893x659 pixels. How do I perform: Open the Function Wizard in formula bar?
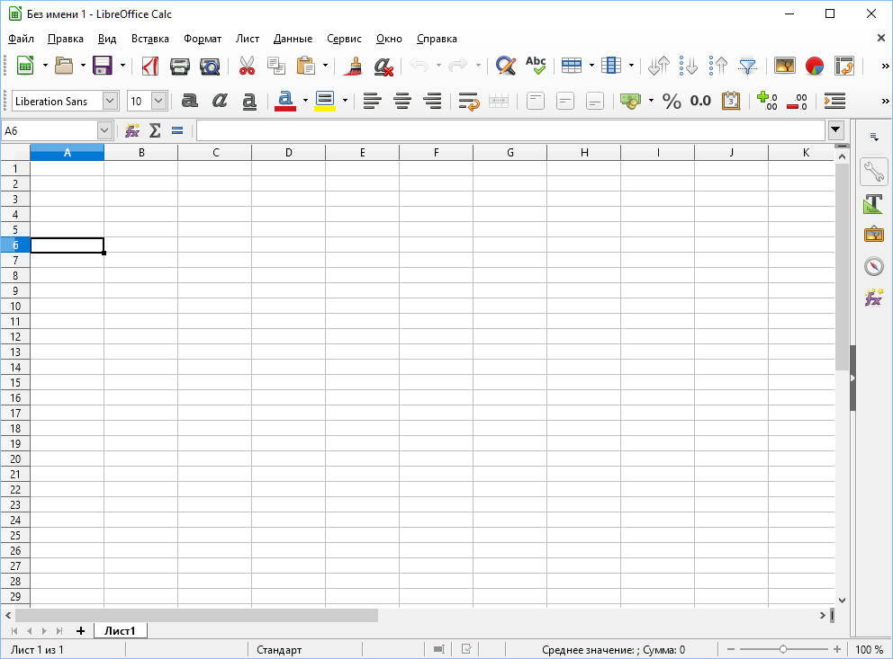click(132, 130)
